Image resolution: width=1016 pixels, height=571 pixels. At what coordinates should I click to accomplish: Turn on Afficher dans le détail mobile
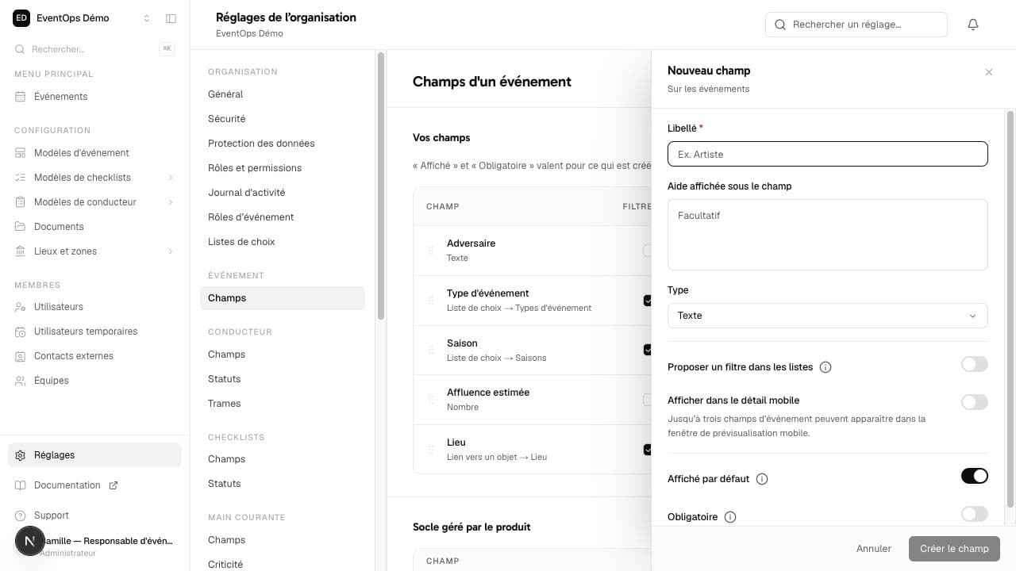975,402
